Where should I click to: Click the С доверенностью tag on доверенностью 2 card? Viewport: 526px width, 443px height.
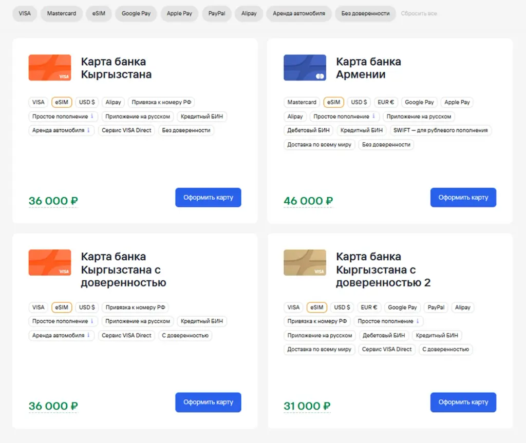click(x=445, y=349)
